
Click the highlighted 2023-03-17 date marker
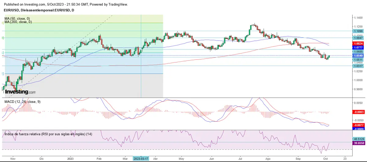[142, 159]
